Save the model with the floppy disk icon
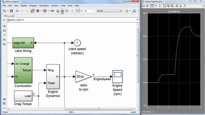205x115 pixels. pyautogui.click(x=12, y=11)
